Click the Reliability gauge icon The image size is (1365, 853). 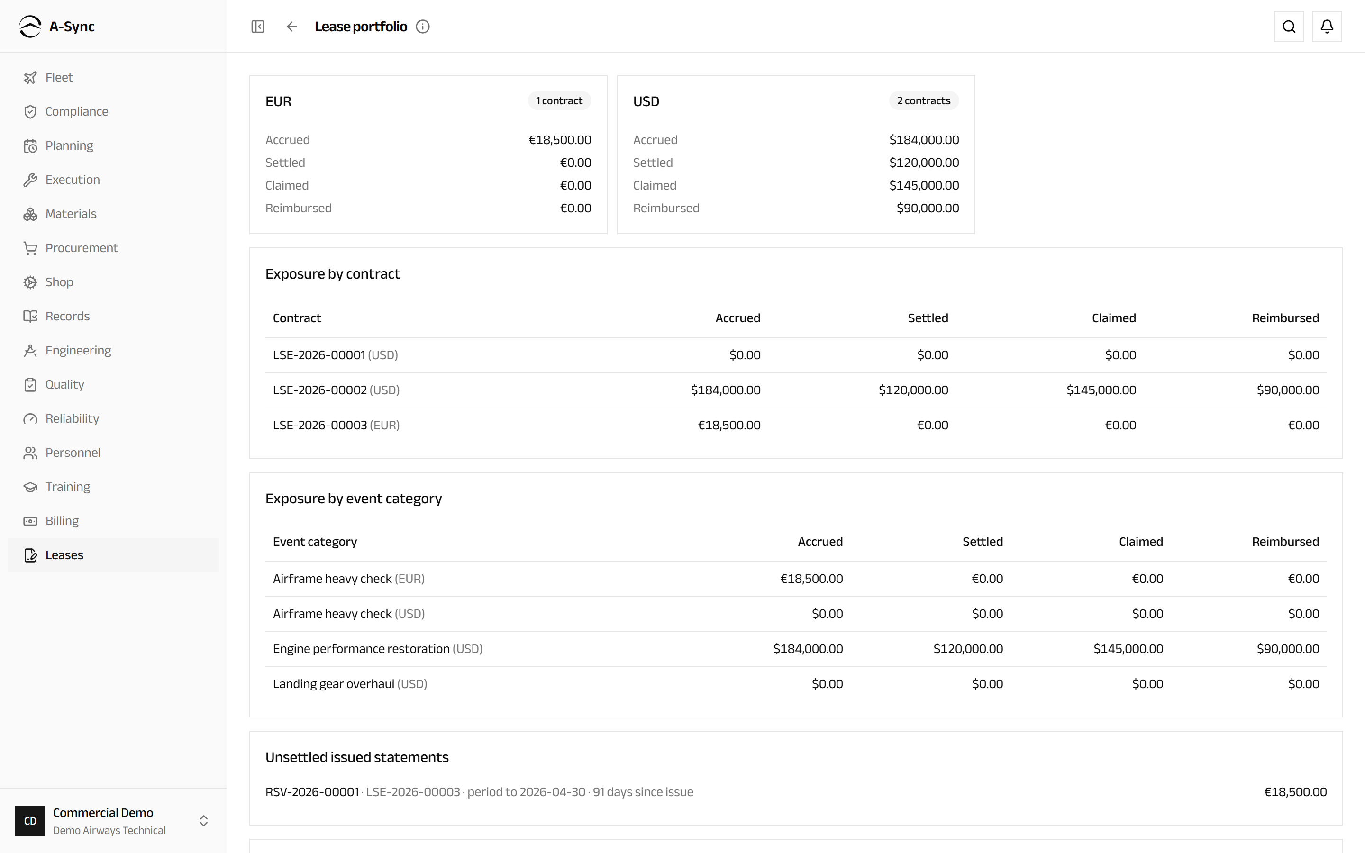tap(30, 418)
